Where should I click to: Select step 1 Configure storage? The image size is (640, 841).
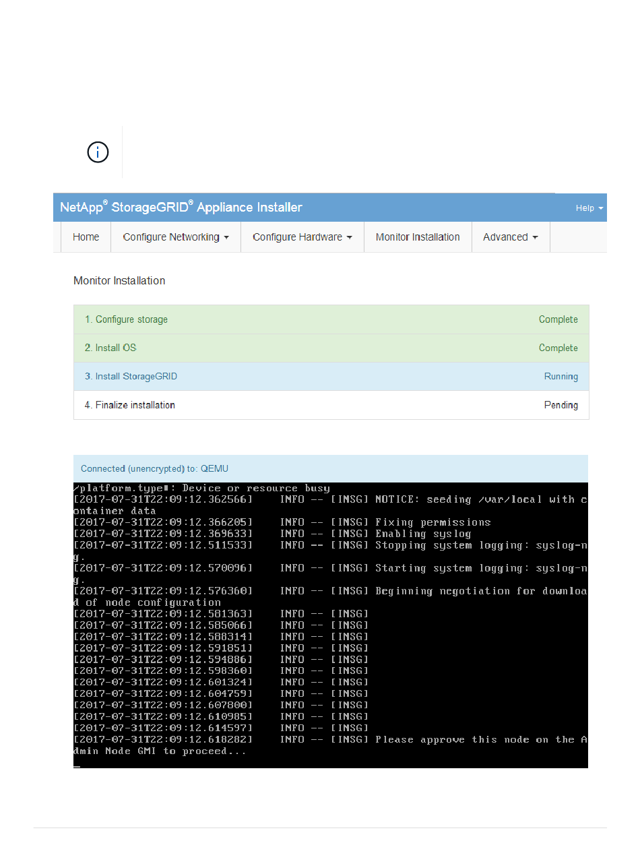331,319
